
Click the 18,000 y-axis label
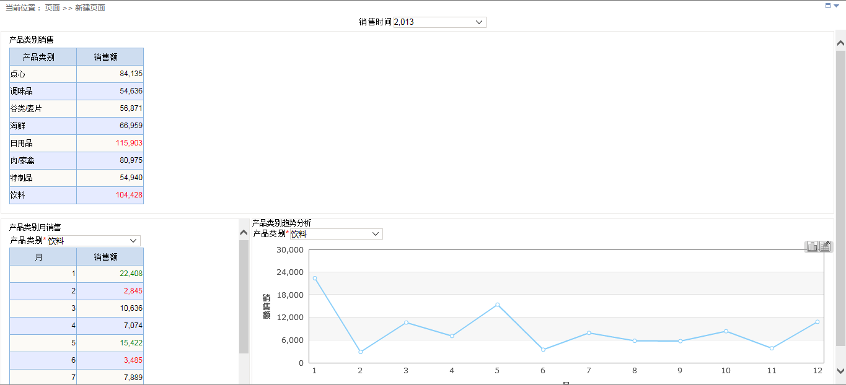click(x=290, y=295)
